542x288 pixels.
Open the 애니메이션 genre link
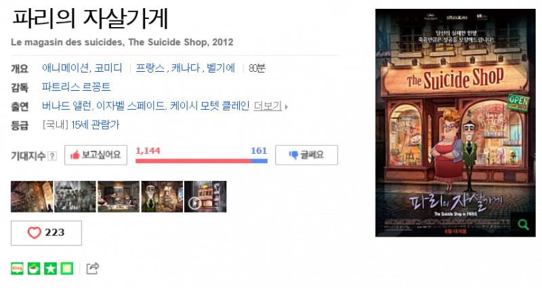tap(65, 68)
